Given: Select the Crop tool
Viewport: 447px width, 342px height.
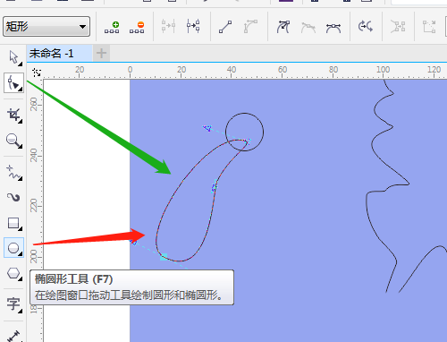Looking at the screenshot, I should (x=13, y=115).
